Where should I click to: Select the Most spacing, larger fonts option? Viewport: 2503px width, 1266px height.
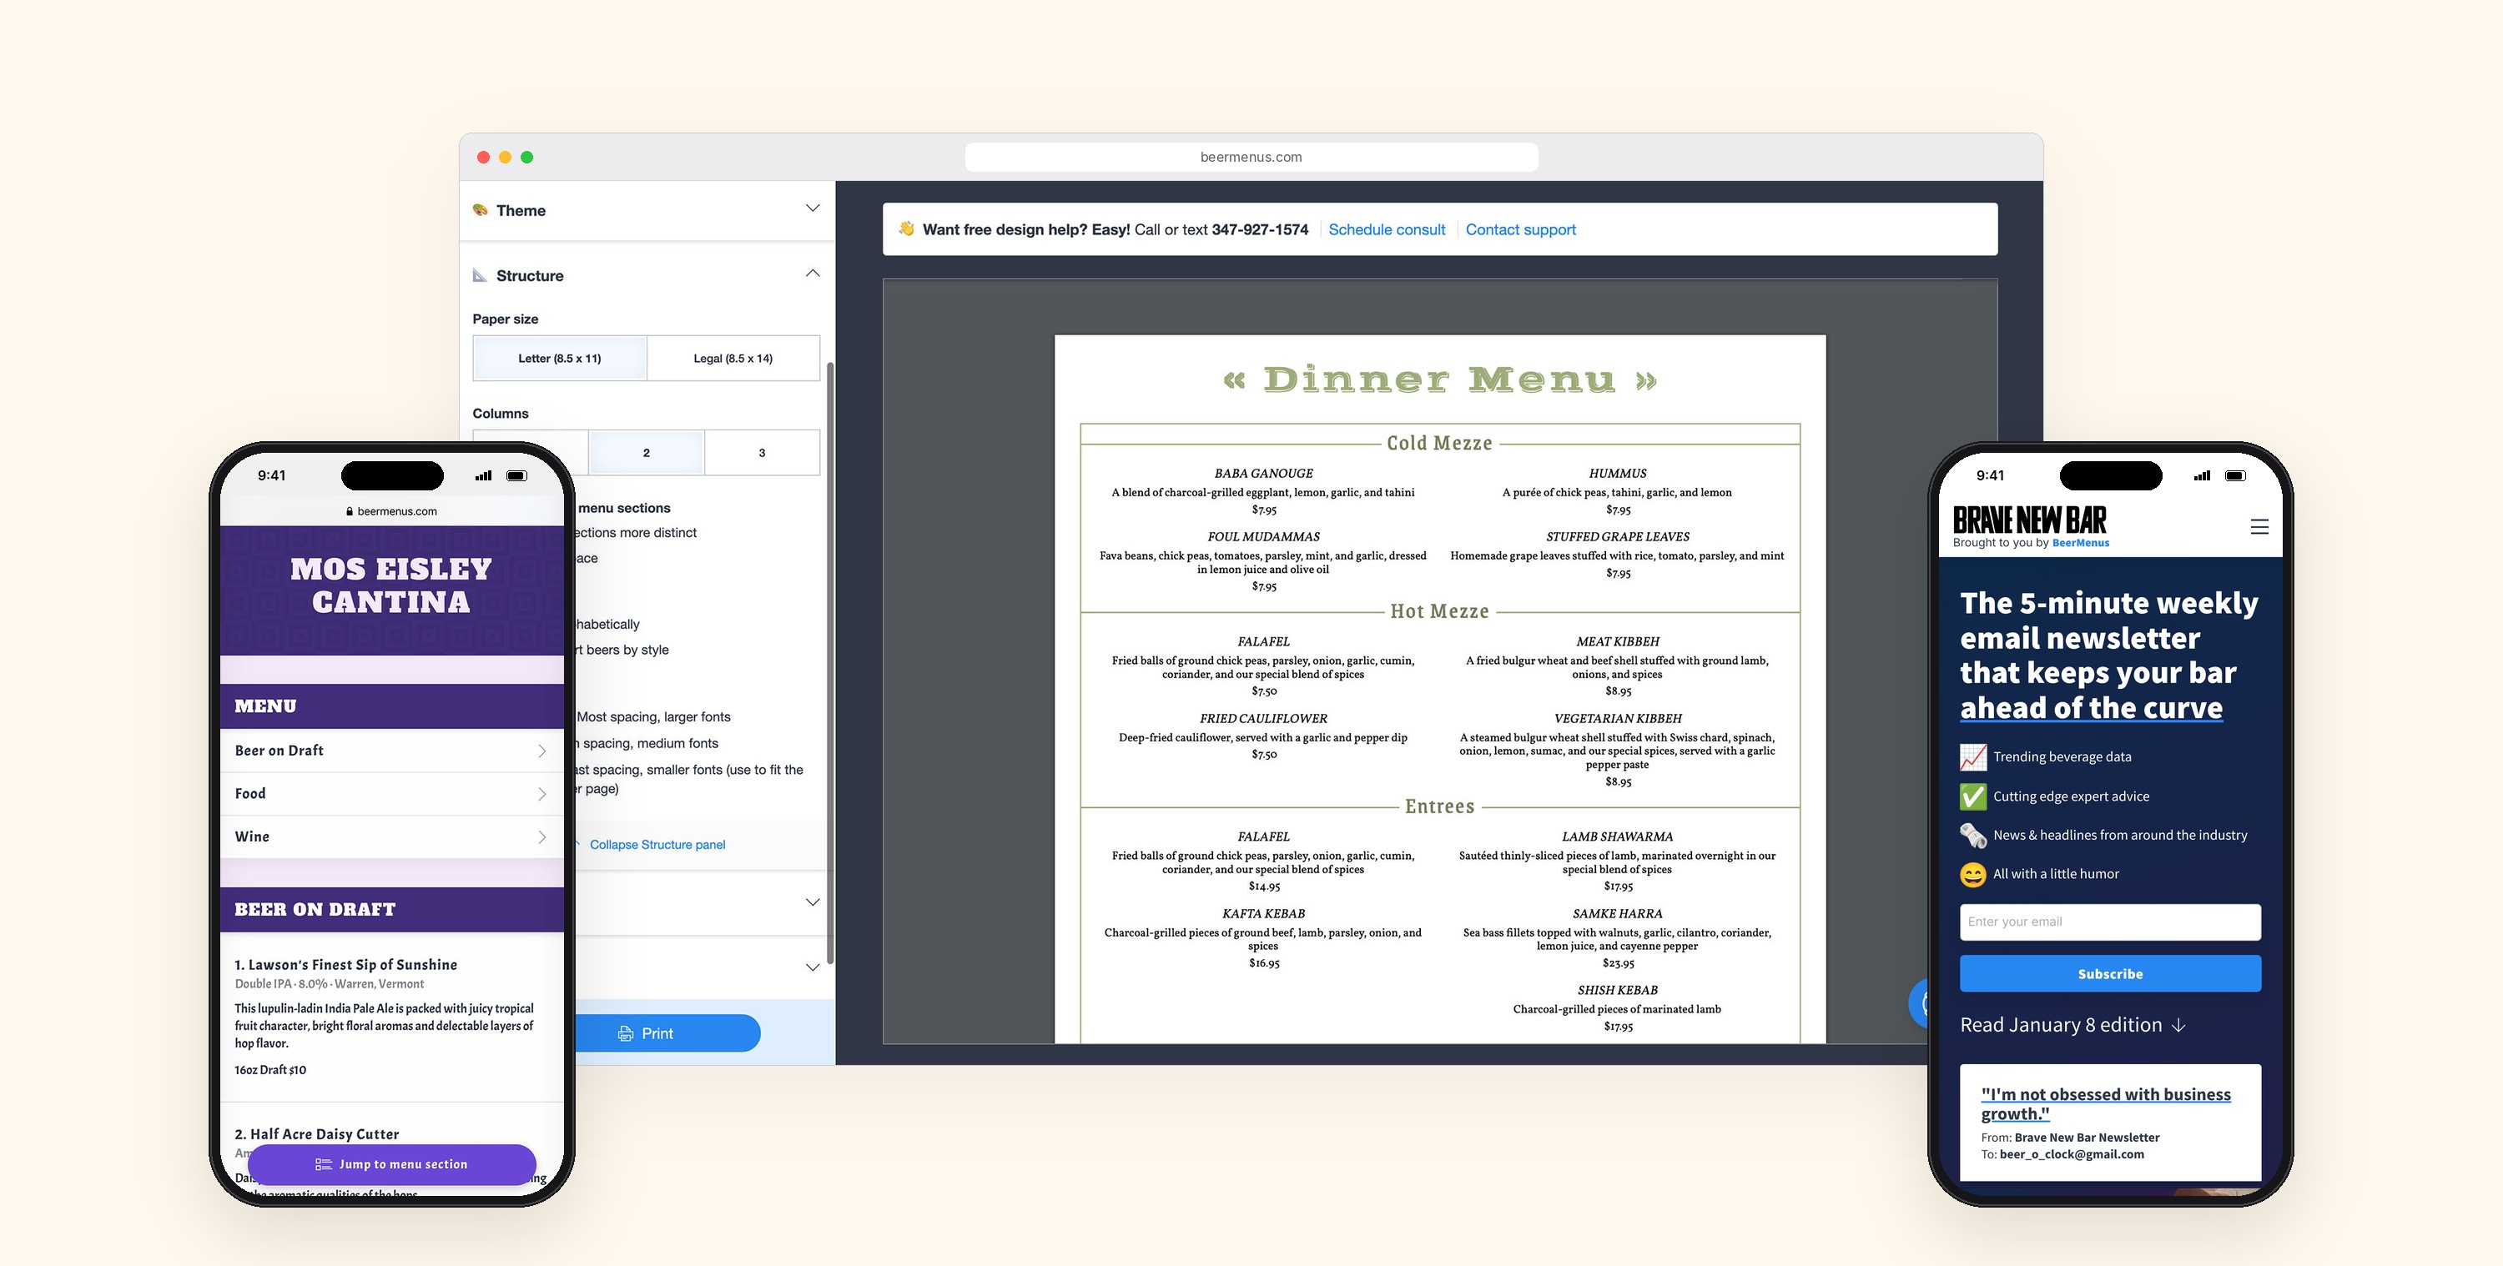click(x=653, y=717)
